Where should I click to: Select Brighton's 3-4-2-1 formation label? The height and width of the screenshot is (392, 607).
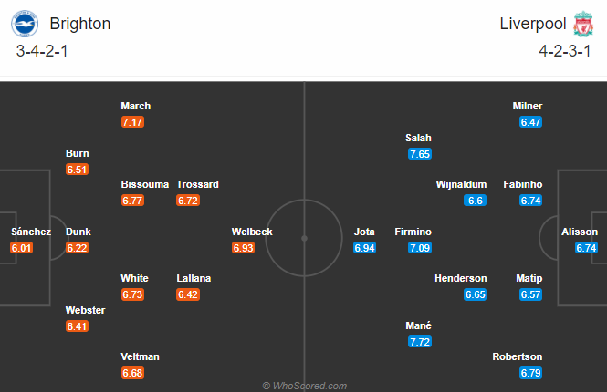42,51
